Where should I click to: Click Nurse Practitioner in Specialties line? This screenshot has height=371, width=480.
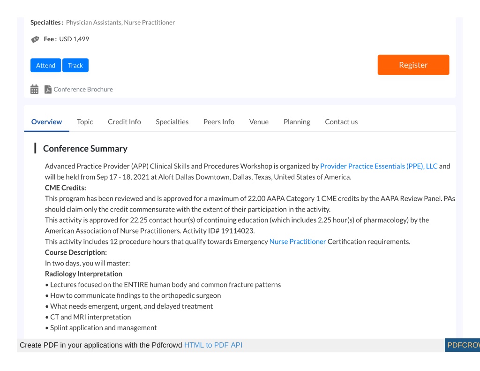(150, 23)
